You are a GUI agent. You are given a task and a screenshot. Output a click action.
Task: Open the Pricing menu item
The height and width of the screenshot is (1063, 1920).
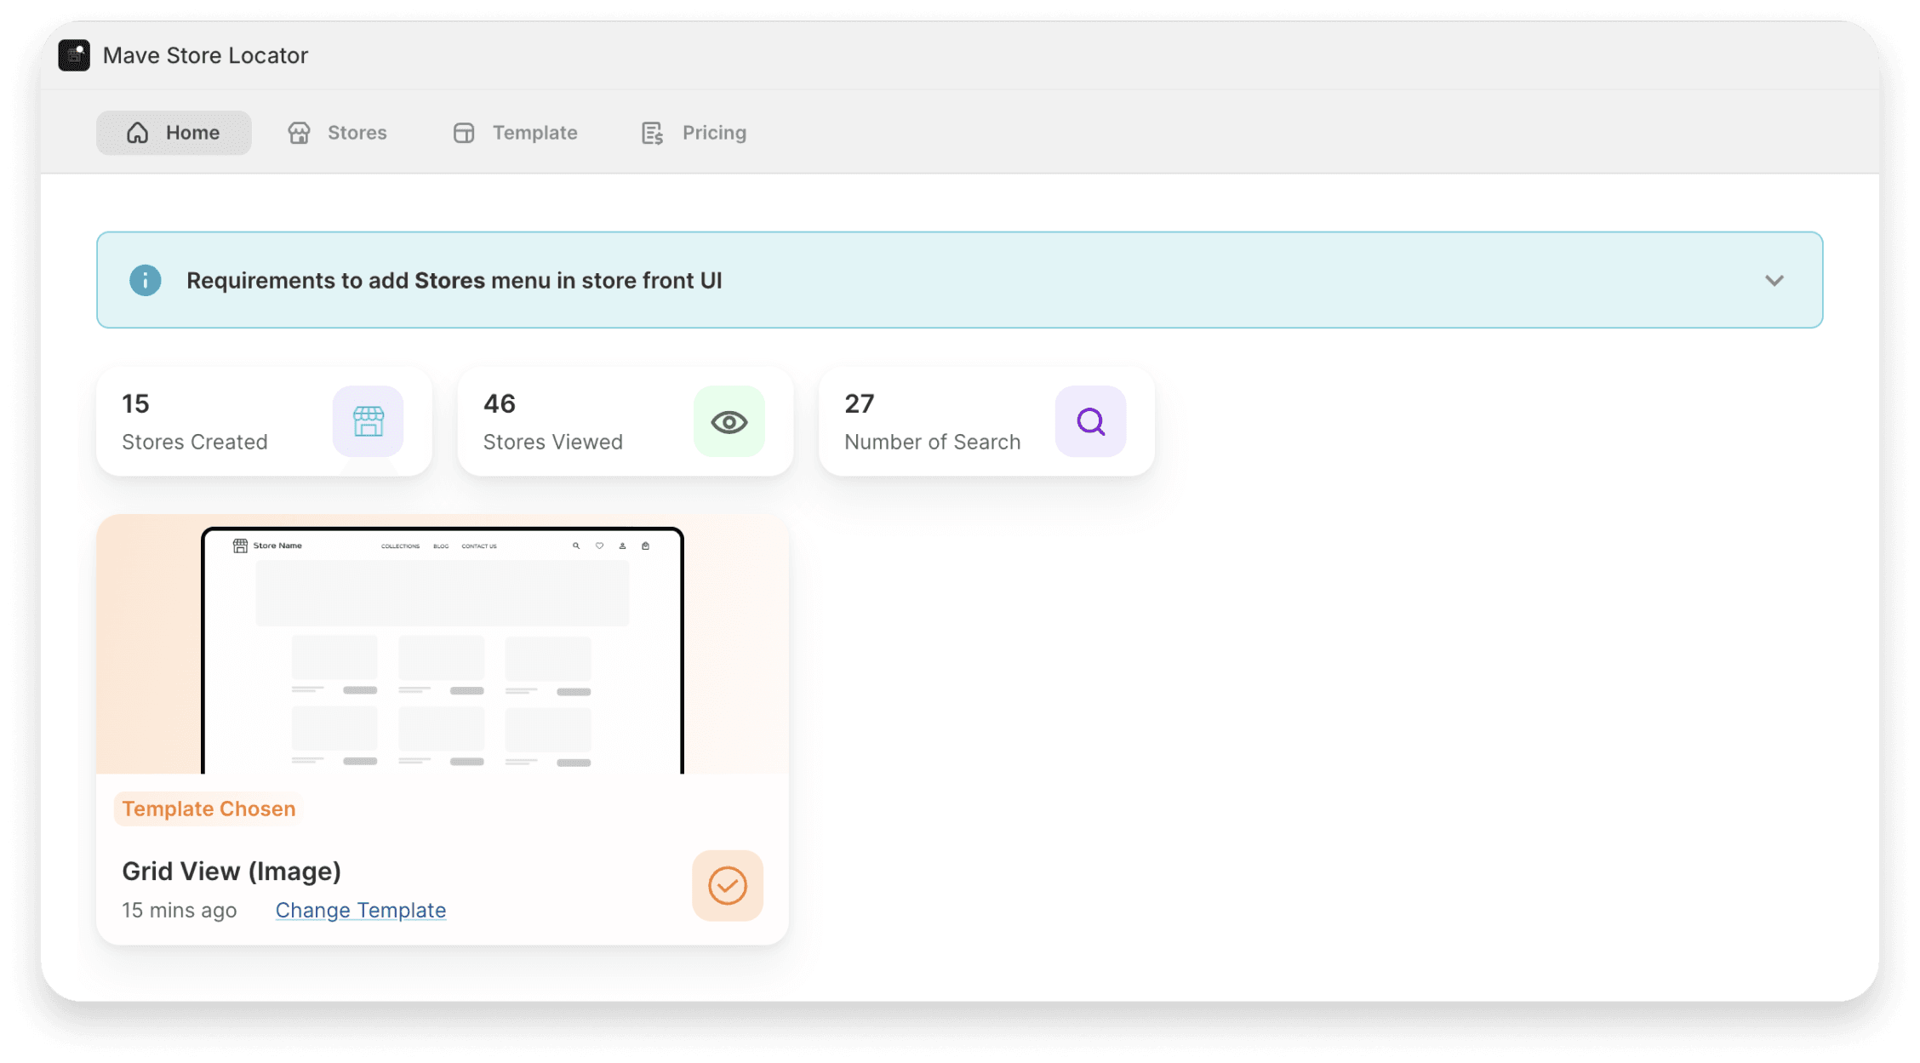[x=694, y=132]
